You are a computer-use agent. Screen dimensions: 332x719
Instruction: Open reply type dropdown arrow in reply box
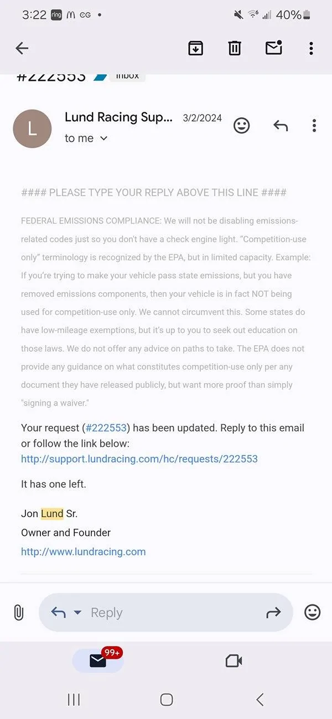[77, 612]
